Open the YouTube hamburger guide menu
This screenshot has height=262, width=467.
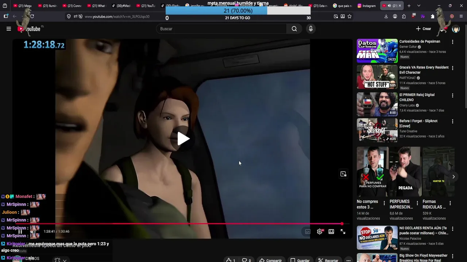9,29
